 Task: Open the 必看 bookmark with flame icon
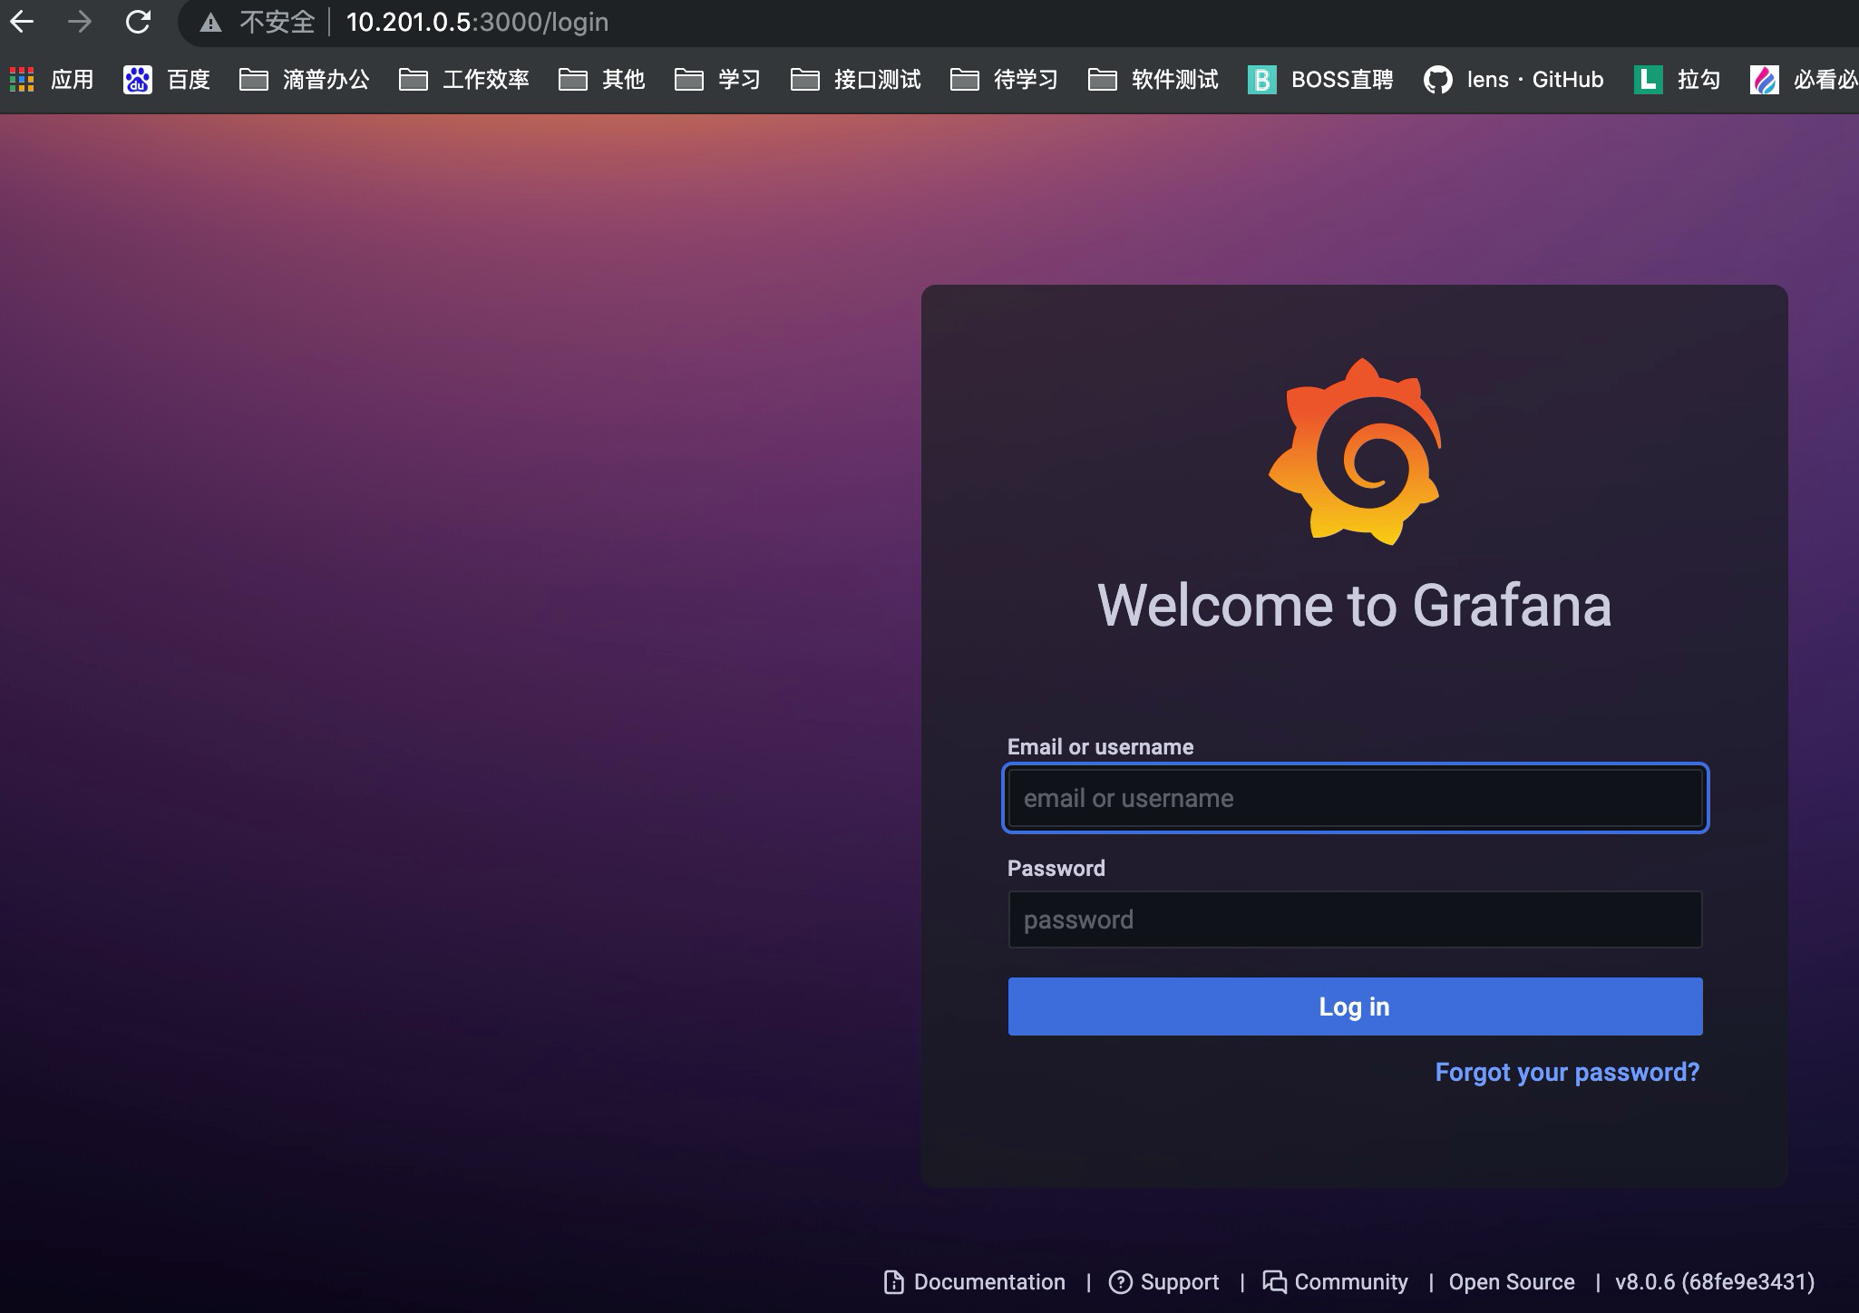1804,80
